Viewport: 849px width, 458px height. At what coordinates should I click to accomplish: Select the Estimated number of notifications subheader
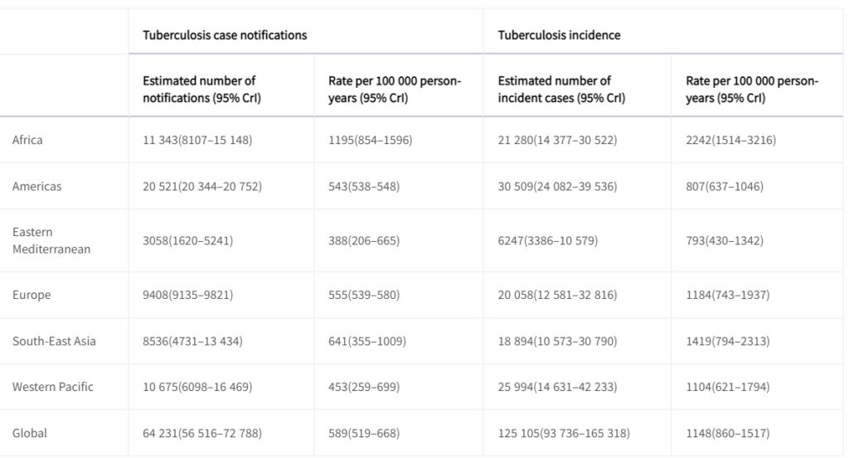(199, 89)
